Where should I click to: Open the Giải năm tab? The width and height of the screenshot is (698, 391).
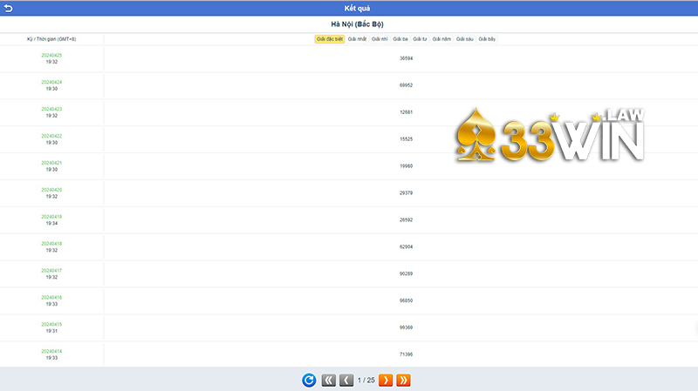pyautogui.click(x=441, y=39)
